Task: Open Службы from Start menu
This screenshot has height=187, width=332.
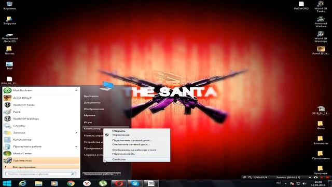Action: click(41, 126)
